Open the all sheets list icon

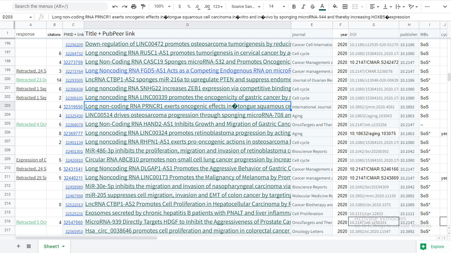[x=29, y=246]
